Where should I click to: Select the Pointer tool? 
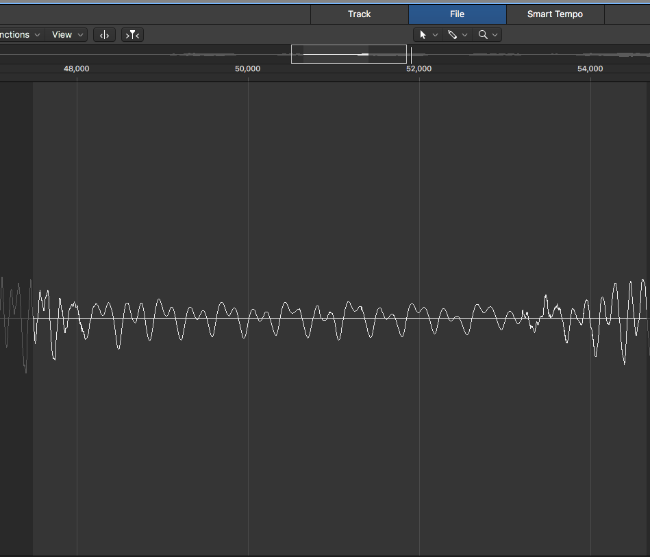[x=423, y=35]
